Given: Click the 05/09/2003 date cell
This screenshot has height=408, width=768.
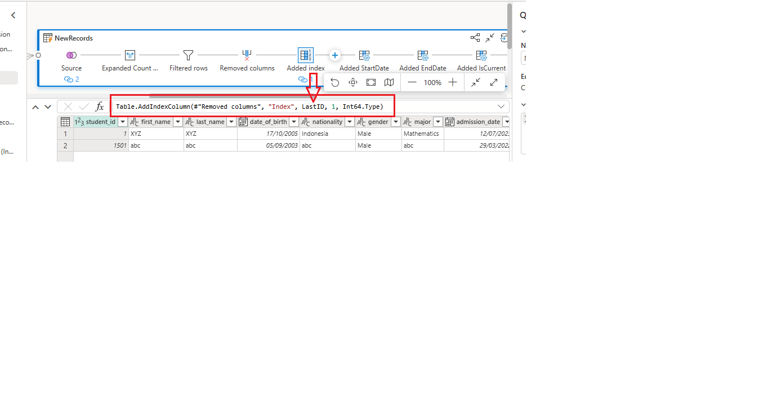Looking at the screenshot, I should pos(268,145).
